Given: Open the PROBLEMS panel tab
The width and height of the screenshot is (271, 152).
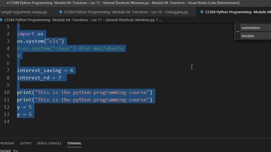Looking at the screenshot, I should coord(7,143).
